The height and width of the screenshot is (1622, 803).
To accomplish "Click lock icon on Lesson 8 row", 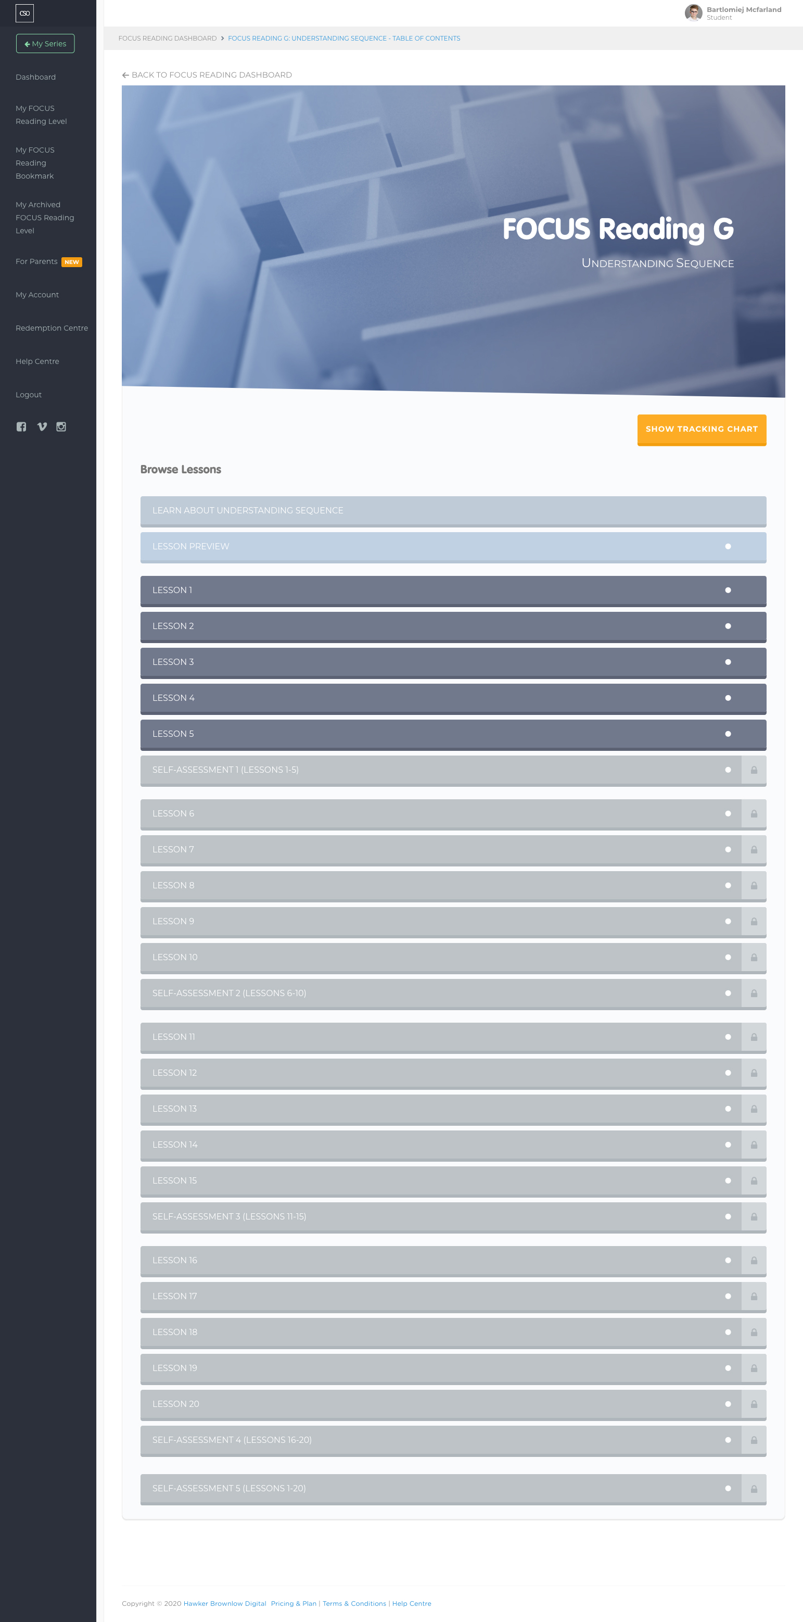I will click(753, 885).
